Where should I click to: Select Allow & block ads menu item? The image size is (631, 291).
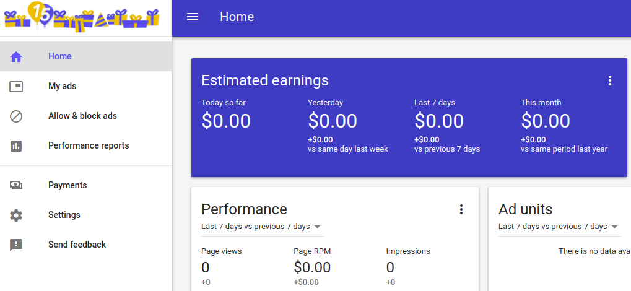[82, 116]
